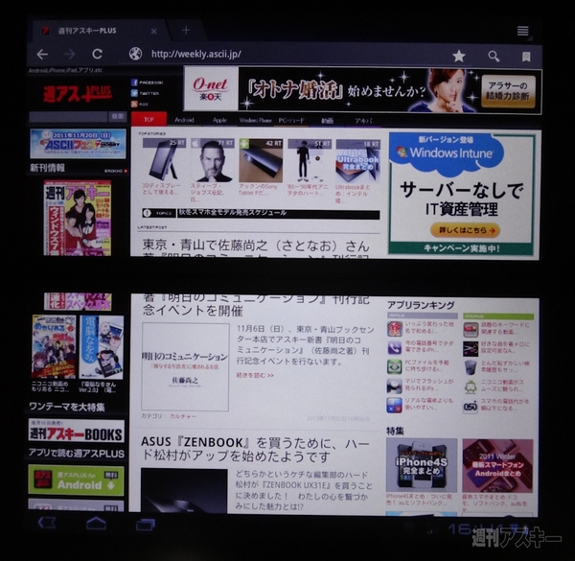
Task: Select the アキバ navigation tab
Action: (x=363, y=120)
